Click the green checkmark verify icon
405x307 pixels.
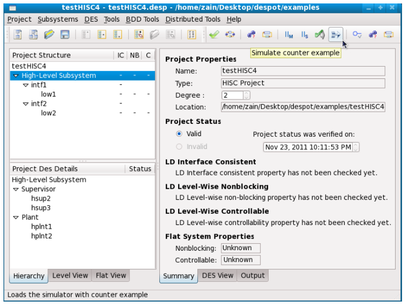click(x=214, y=34)
